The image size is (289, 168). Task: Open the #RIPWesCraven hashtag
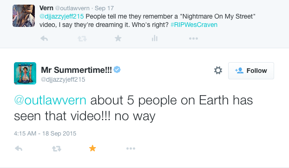[x=194, y=25]
